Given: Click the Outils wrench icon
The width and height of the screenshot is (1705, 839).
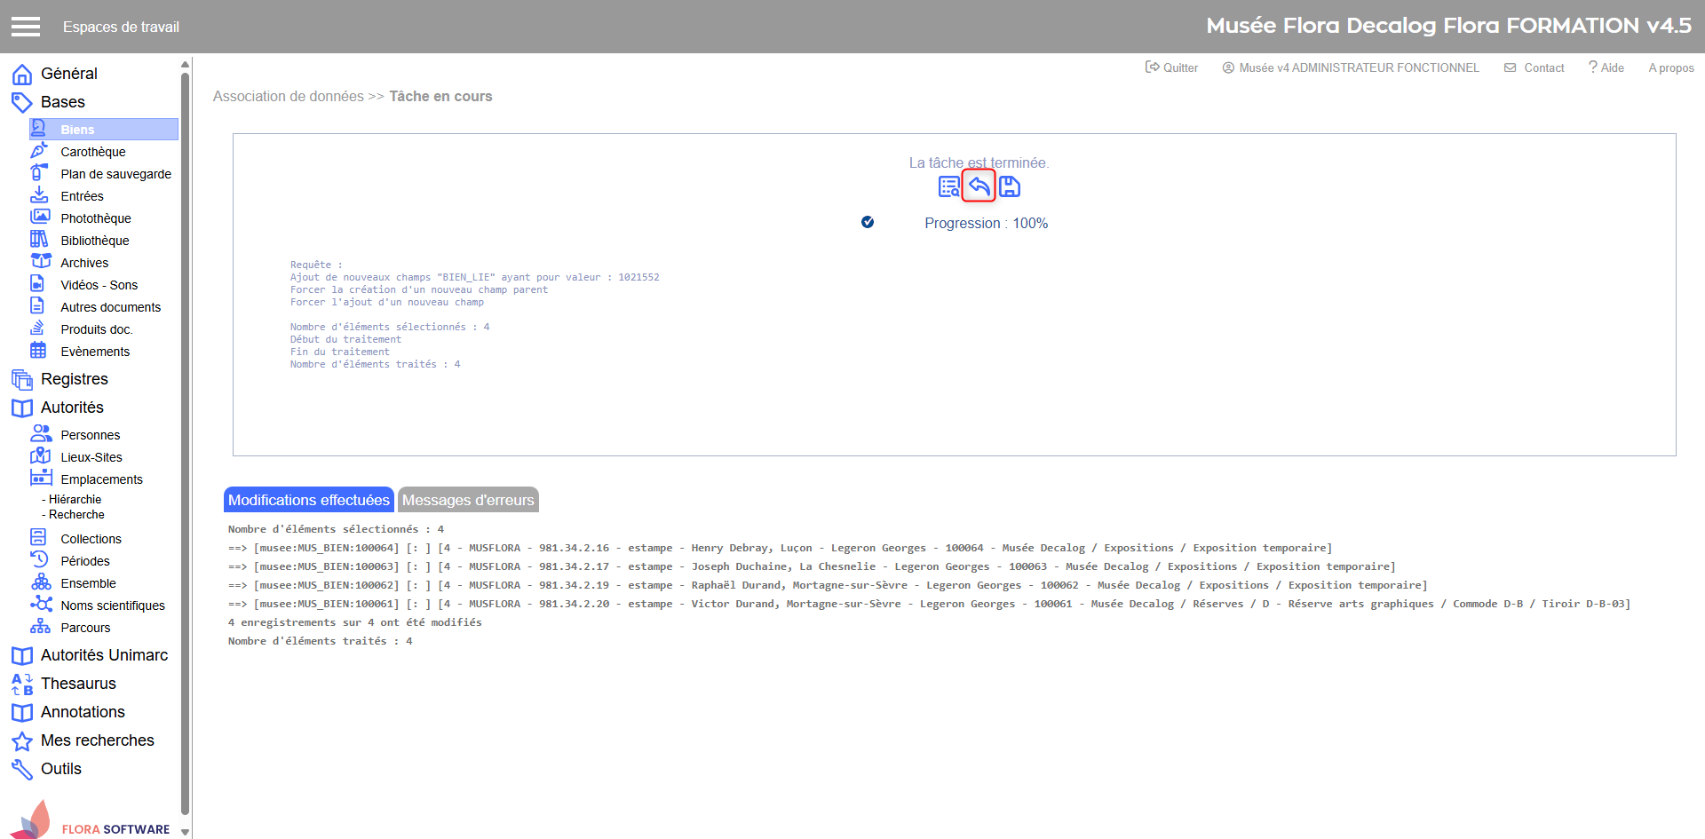Looking at the screenshot, I should (22, 769).
